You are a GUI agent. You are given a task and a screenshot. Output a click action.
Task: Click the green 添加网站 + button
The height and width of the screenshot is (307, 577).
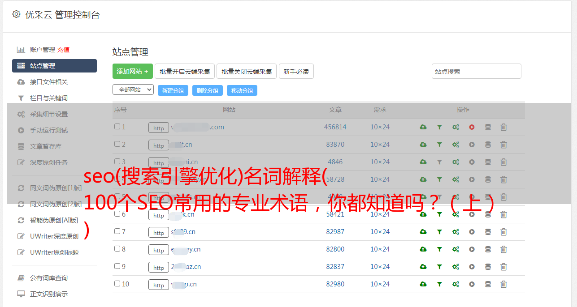pos(133,71)
